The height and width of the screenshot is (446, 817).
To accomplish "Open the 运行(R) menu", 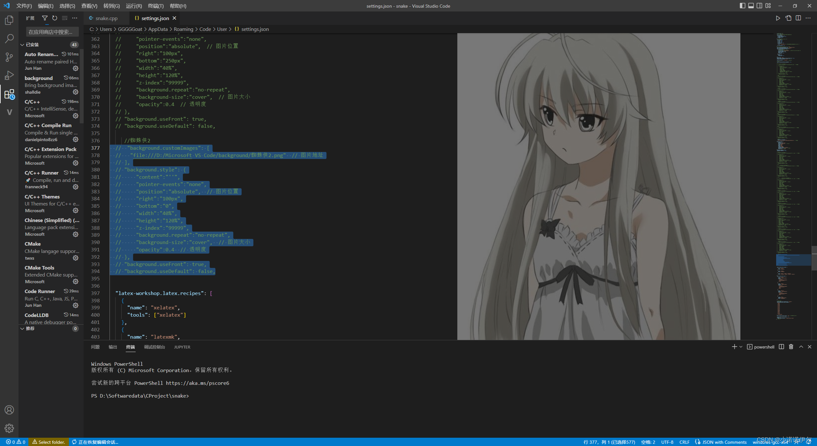I will (134, 6).
